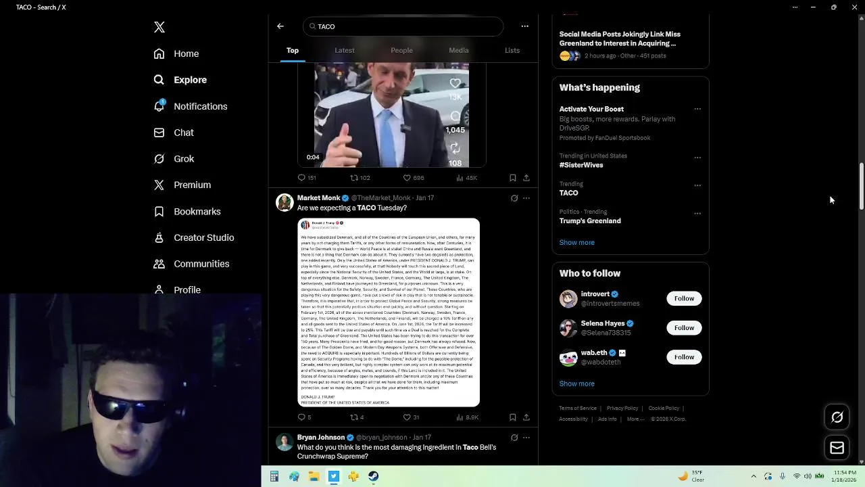
Task: Repost the video post with 102 reposts
Action: coord(360,178)
